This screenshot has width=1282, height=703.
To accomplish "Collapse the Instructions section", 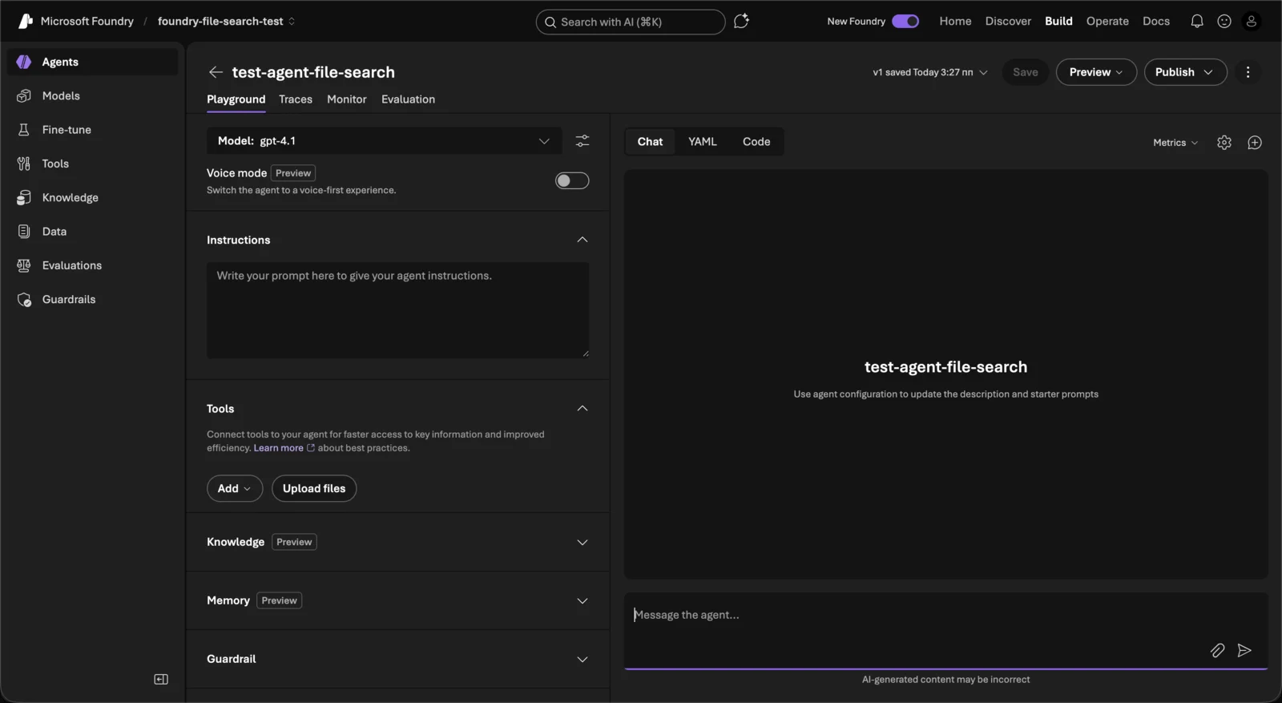I will click(x=583, y=240).
